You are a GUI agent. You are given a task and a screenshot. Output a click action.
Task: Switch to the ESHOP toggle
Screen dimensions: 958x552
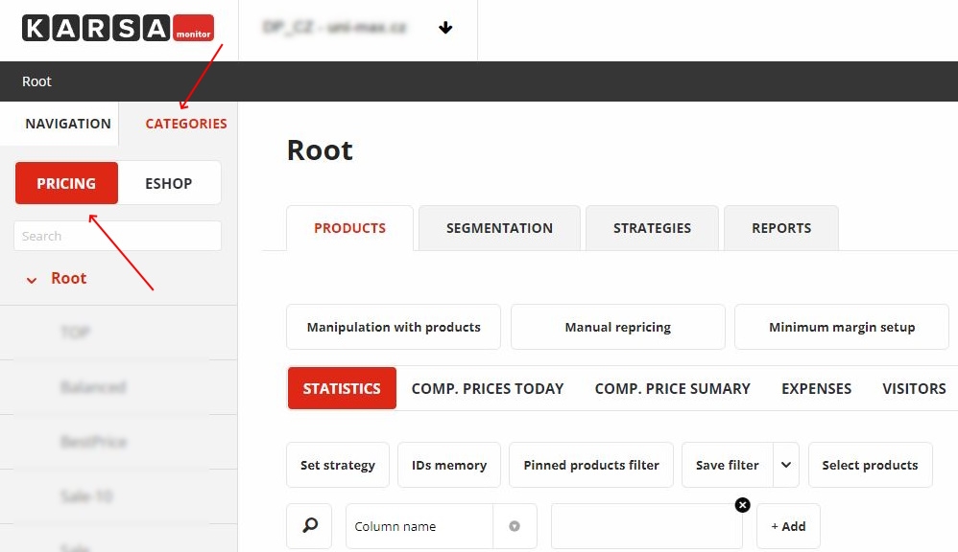tap(169, 183)
